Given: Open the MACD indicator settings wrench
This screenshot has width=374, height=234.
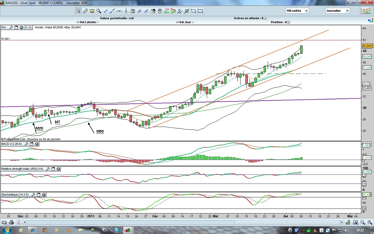Looking at the screenshot, I should pos(27,144).
